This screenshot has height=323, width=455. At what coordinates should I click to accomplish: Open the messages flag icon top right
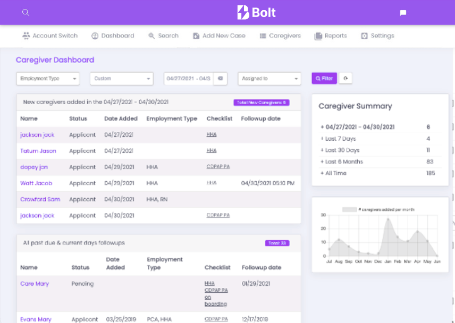[x=403, y=13]
